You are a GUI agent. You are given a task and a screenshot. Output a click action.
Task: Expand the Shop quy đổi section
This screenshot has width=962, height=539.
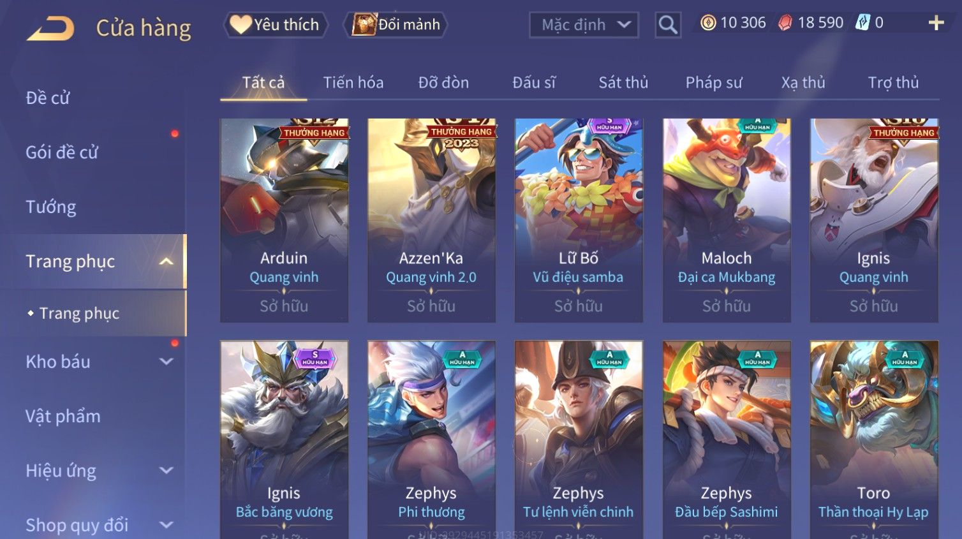click(x=166, y=525)
